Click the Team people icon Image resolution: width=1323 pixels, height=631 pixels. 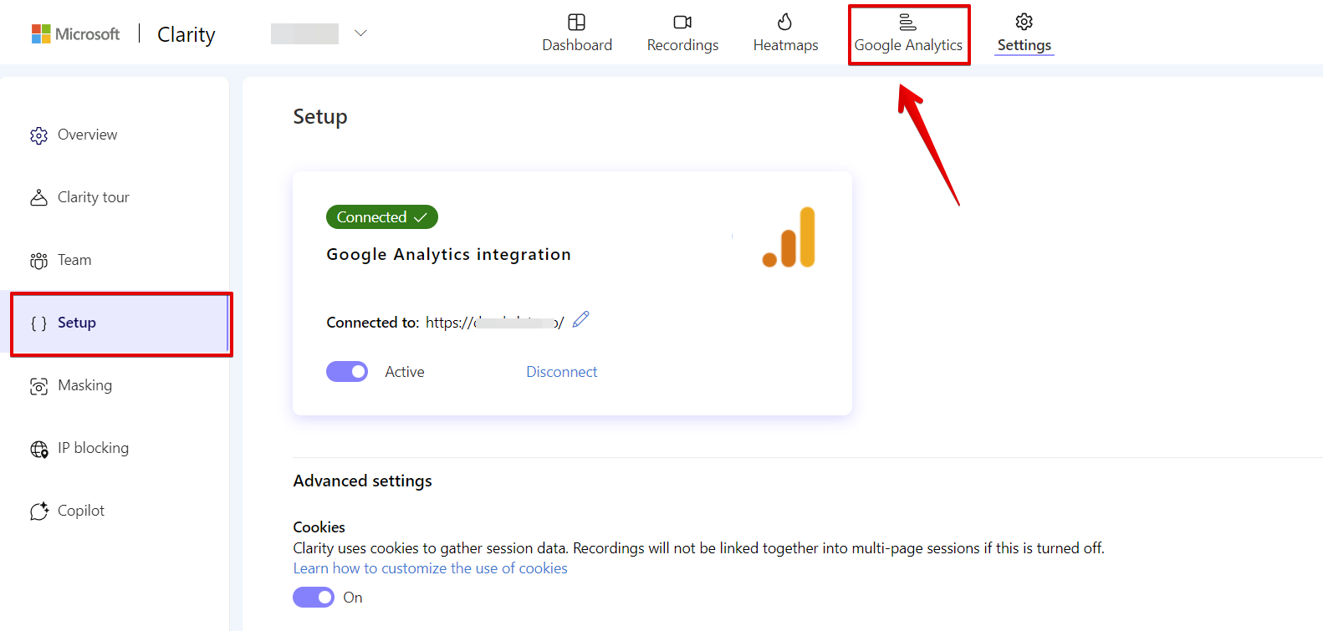[39, 261]
